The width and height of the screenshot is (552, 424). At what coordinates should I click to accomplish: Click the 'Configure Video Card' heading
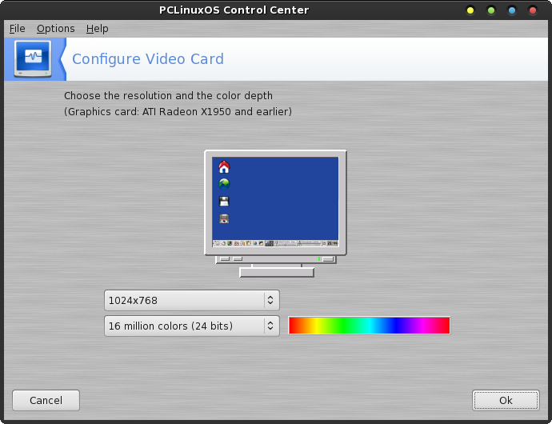pyautogui.click(x=148, y=59)
